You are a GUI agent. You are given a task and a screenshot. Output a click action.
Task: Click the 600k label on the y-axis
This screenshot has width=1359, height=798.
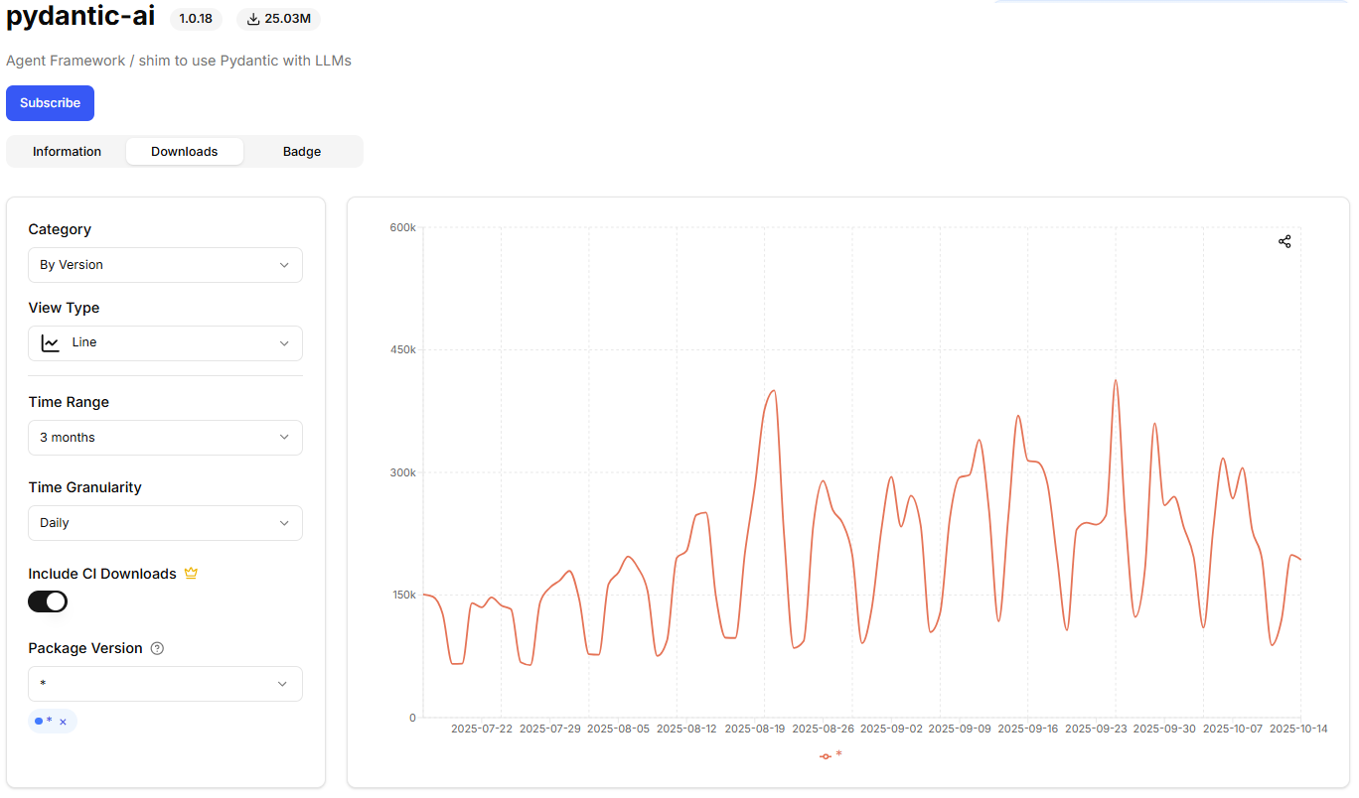(402, 227)
